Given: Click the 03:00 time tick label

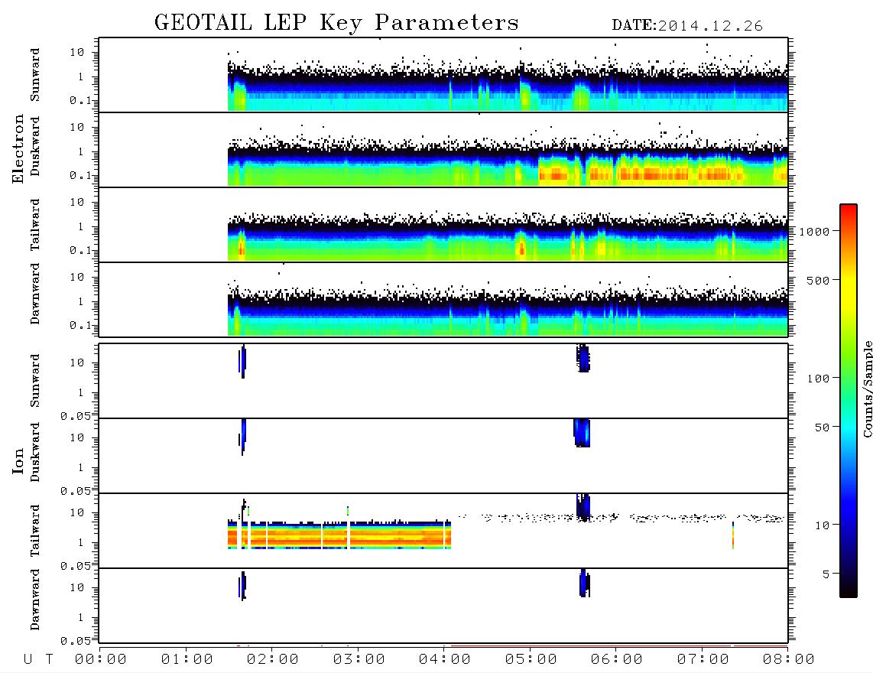Looking at the screenshot, I should (x=359, y=659).
